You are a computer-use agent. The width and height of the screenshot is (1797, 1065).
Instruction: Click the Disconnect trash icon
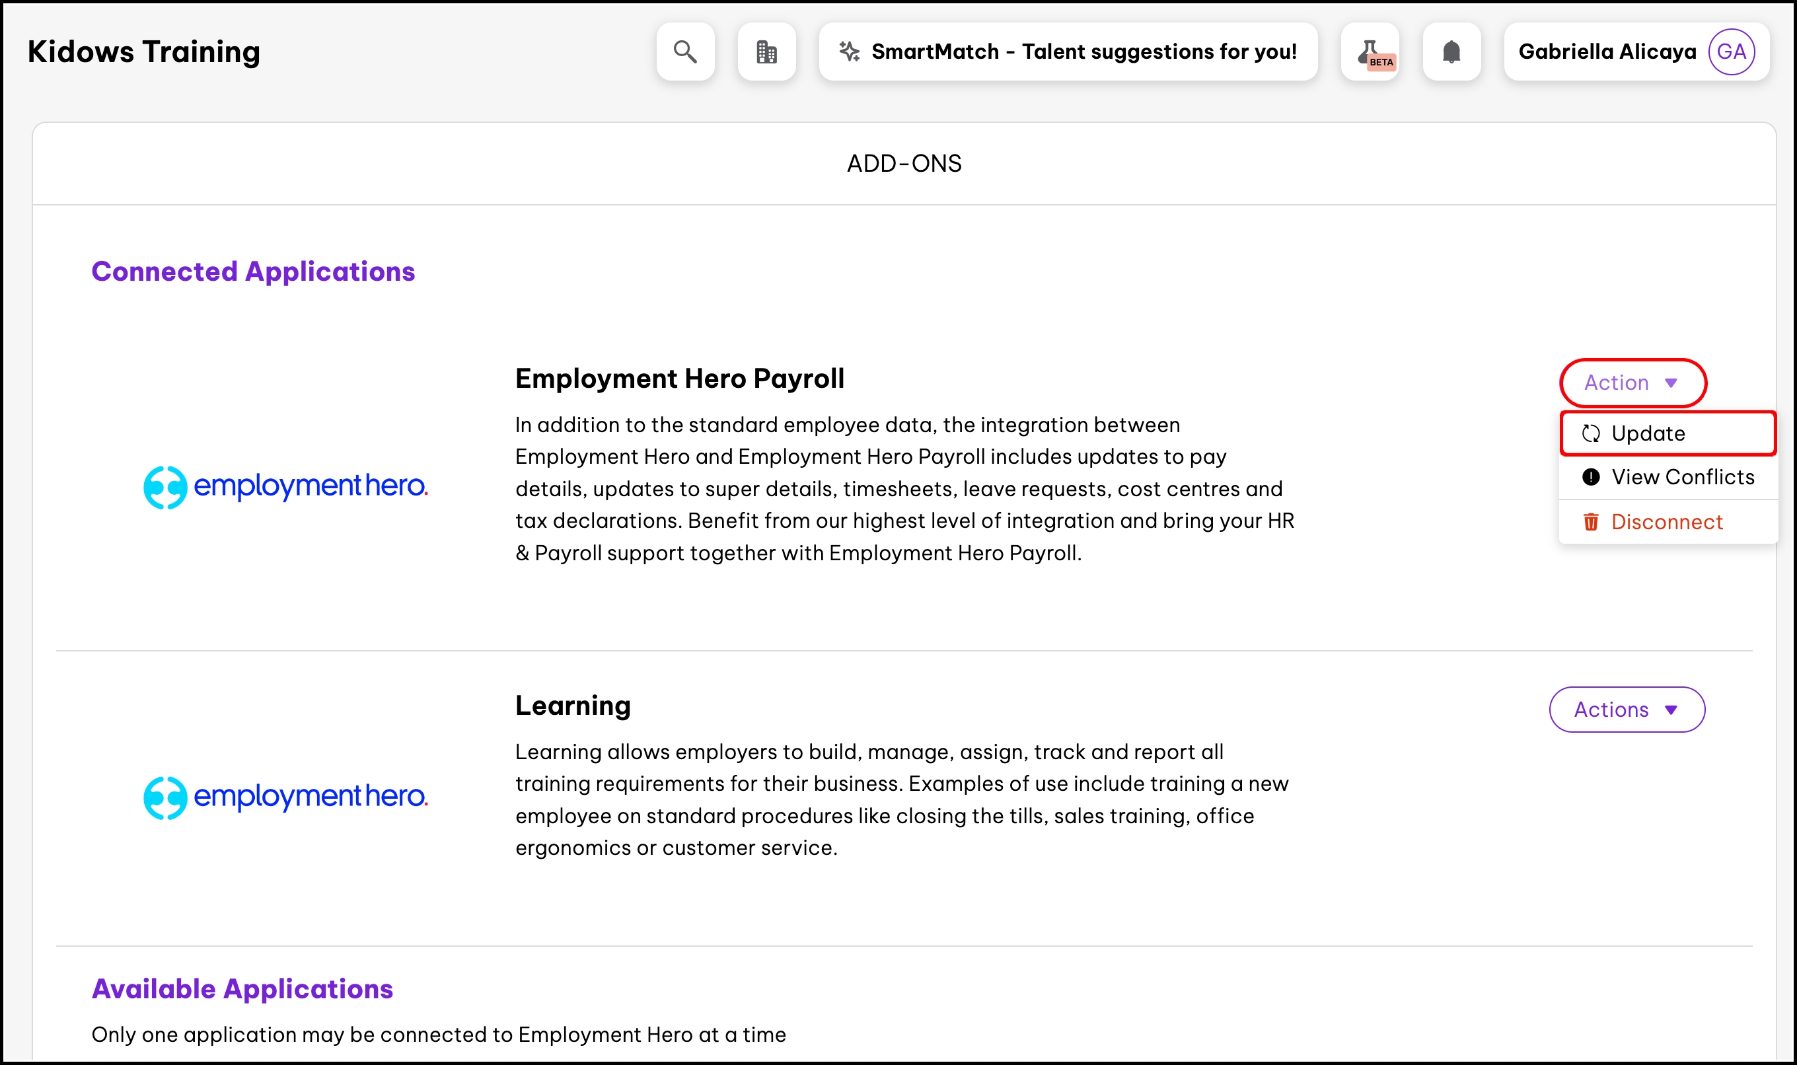[1591, 522]
